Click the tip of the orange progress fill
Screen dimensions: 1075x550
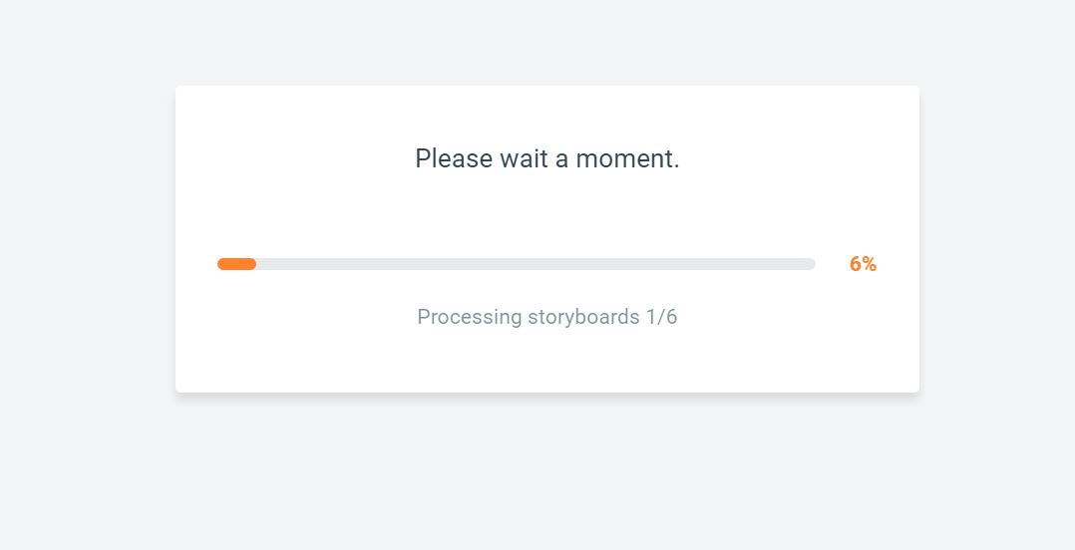coord(253,264)
